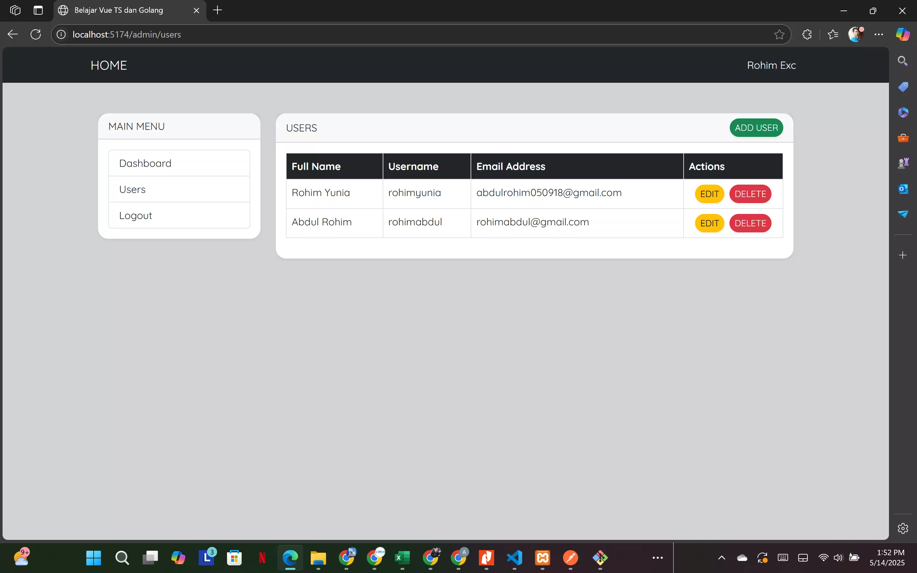Click the Full Name column header

(335, 166)
